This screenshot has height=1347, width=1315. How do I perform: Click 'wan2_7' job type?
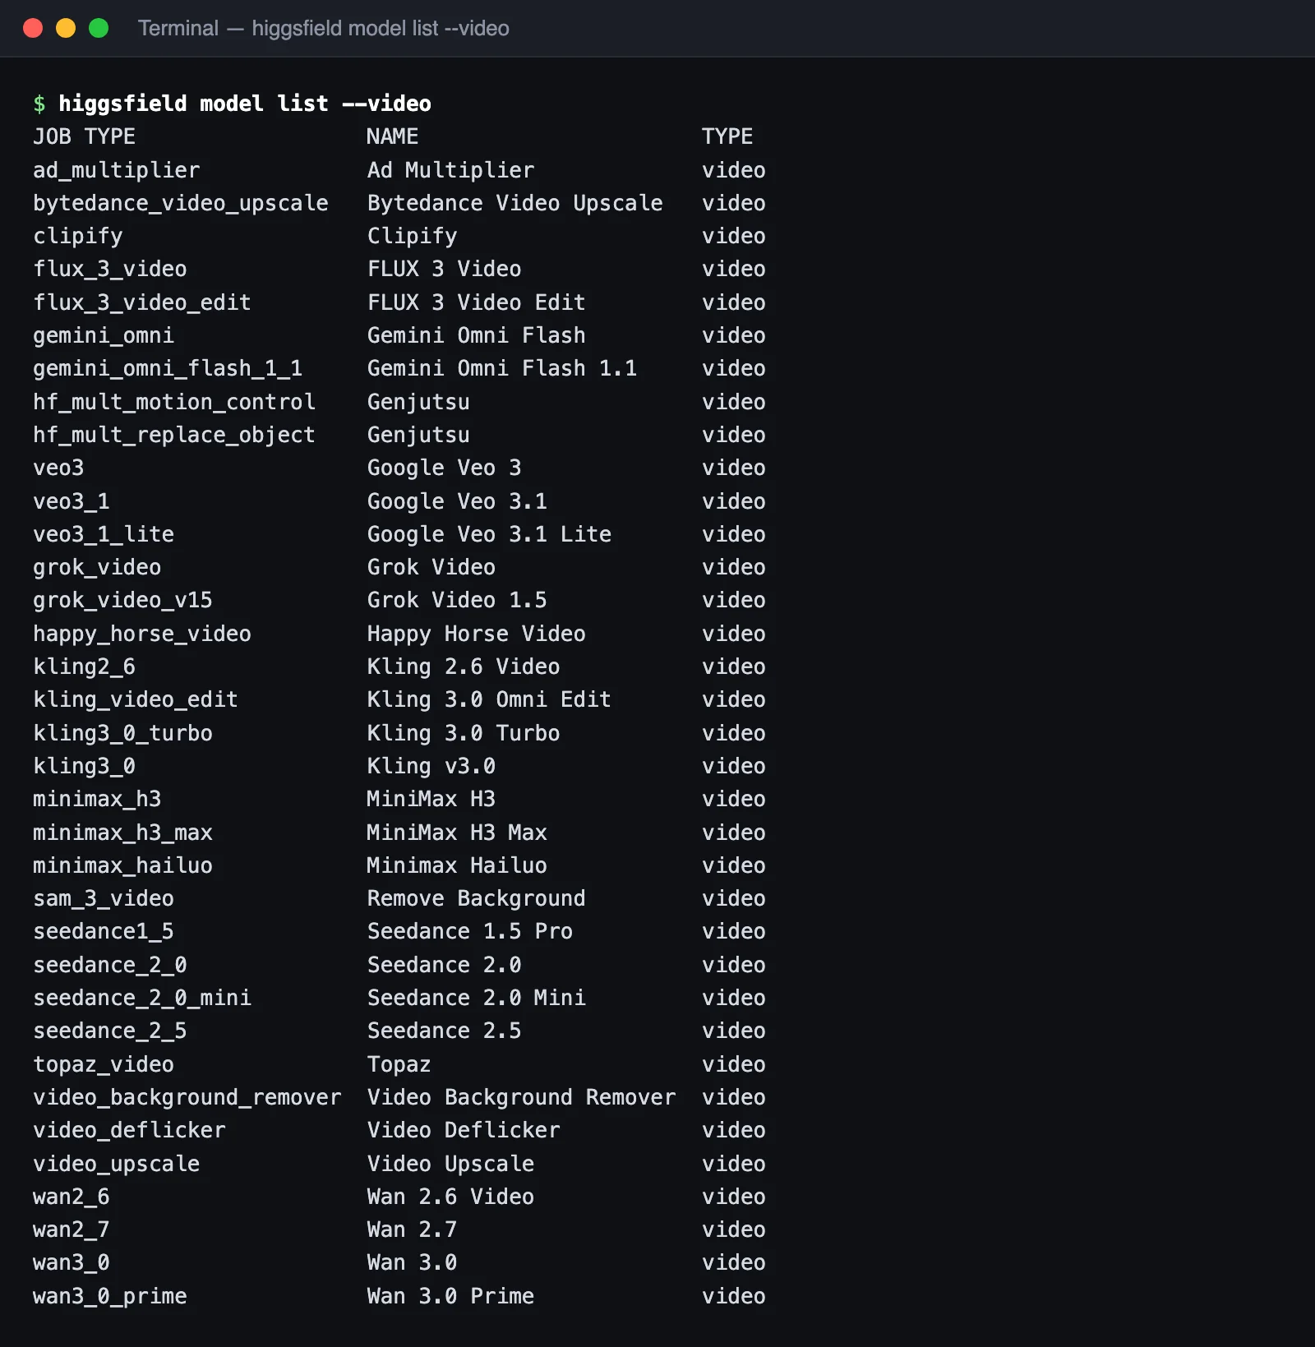[72, 1229]
